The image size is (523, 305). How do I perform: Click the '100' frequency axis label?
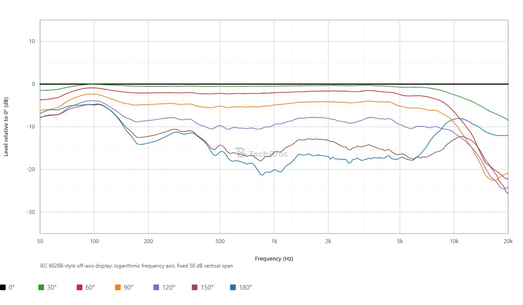point(94,241)
